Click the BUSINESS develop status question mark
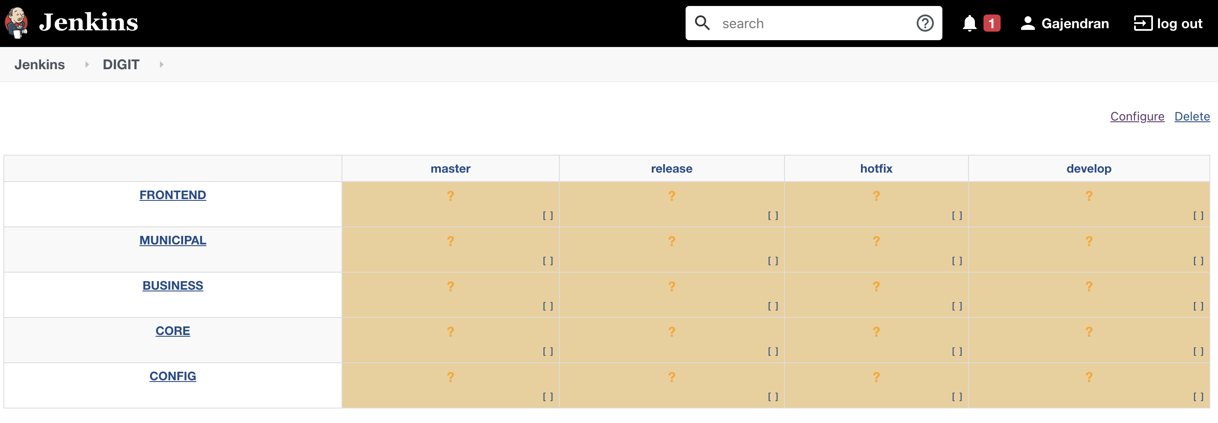The image size is (1218, 423). [1089, 286]
